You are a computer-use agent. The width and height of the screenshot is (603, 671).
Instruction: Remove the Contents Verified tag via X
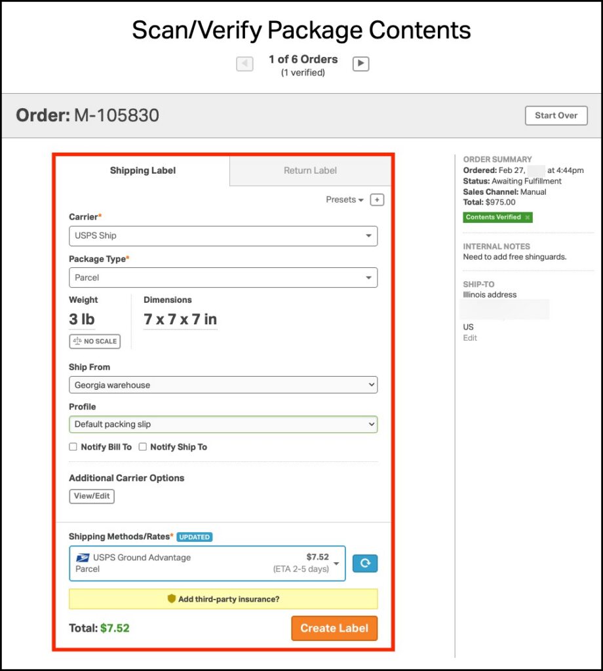coord(528,218)
